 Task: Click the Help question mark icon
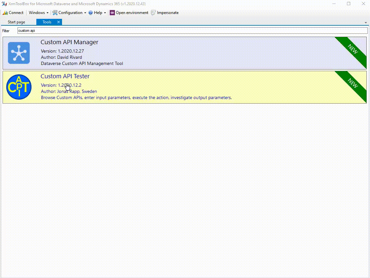90,13
